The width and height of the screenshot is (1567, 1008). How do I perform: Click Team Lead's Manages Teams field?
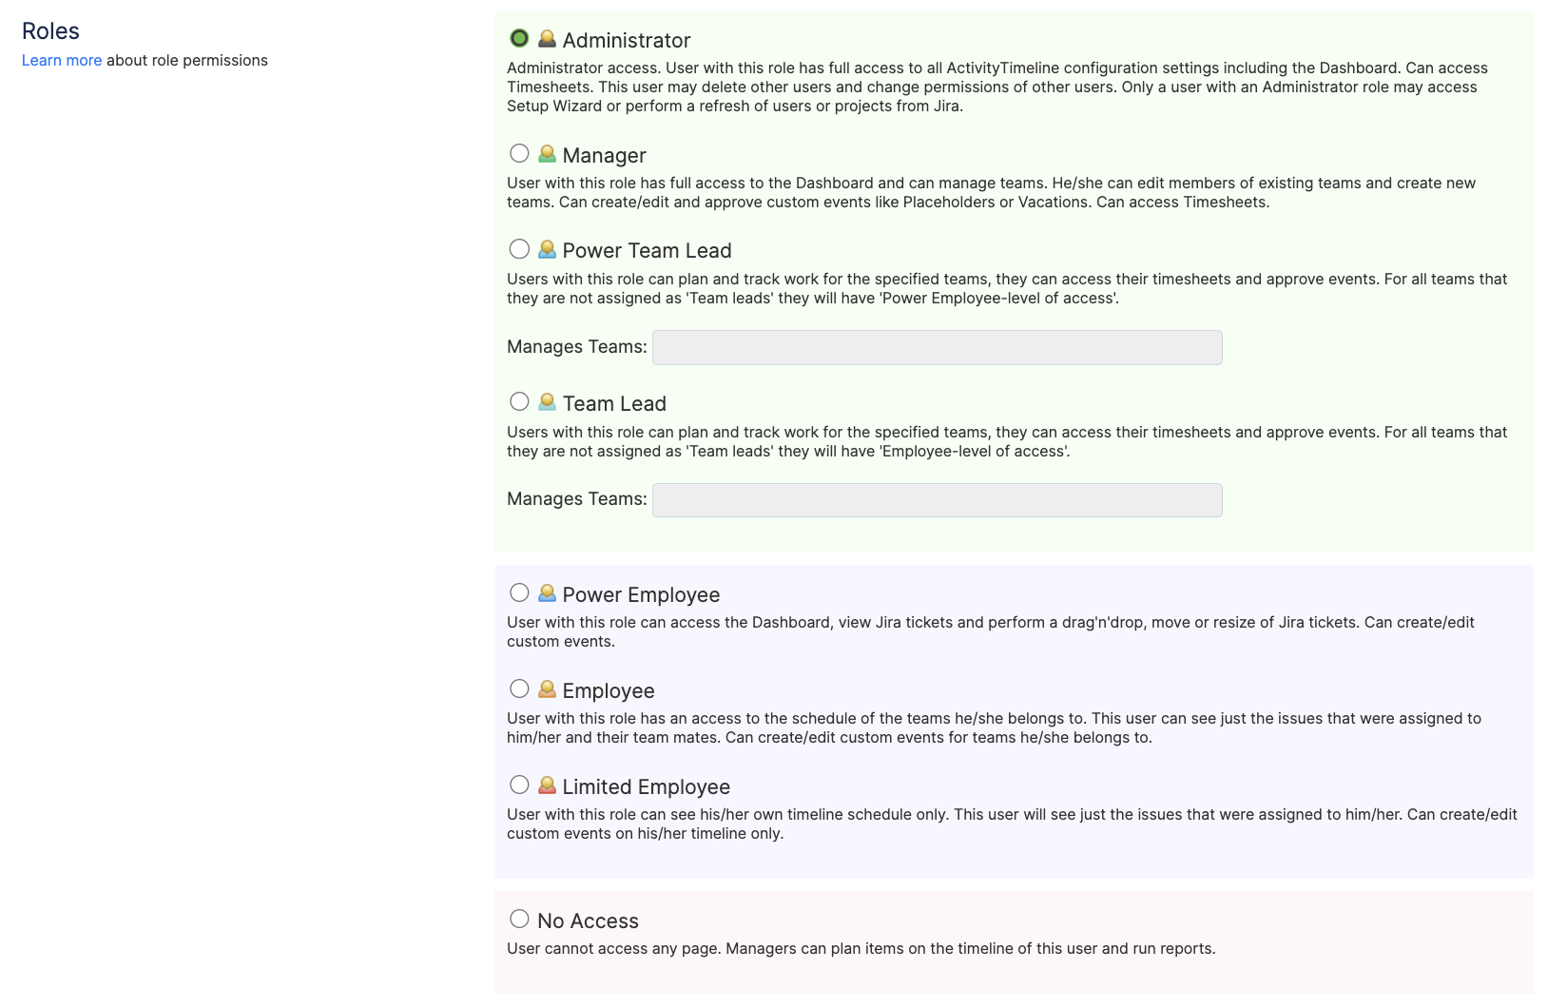click(937, 499)
